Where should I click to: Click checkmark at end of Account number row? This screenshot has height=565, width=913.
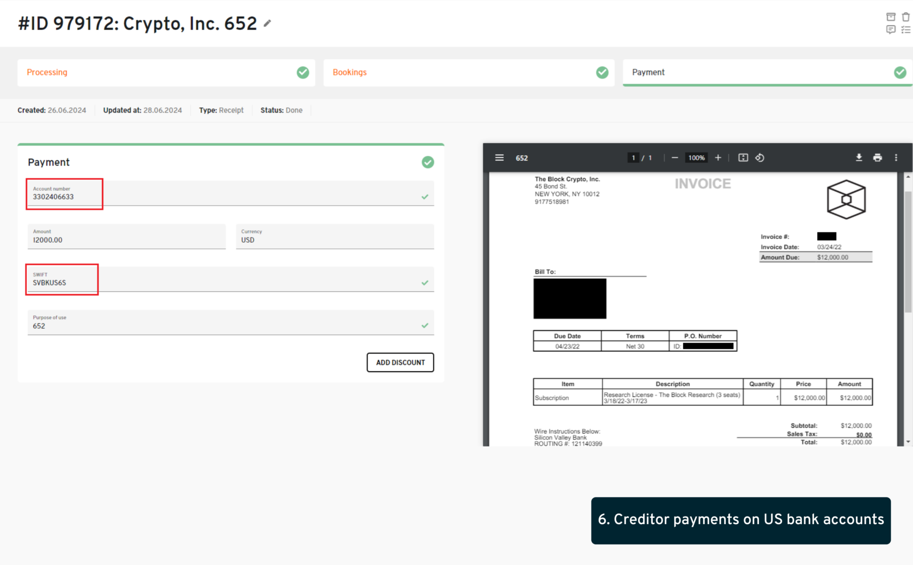(x=425, y=197)
